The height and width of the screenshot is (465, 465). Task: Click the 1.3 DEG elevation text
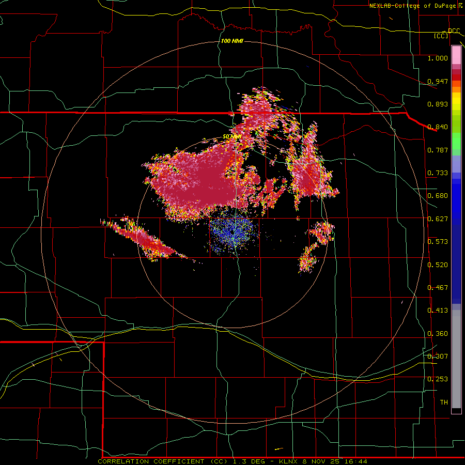click(x=249, y=461)
